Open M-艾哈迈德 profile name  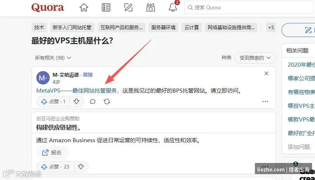(x=66, y=75)
